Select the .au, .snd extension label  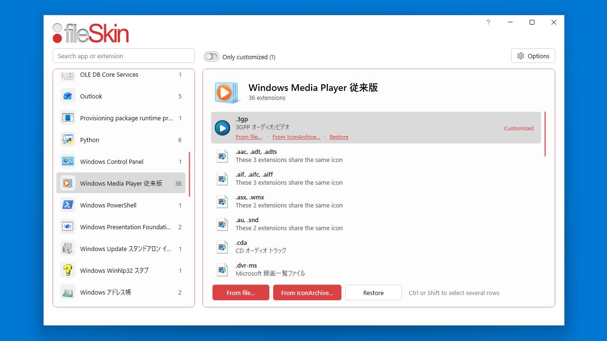pyautogui.click(x=247, y=220)
